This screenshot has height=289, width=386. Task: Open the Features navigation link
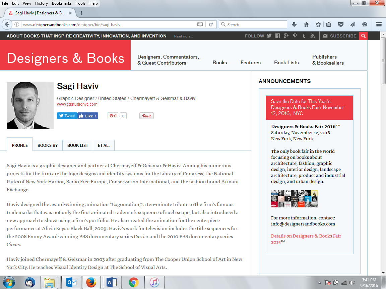click(x=250, y=63)
